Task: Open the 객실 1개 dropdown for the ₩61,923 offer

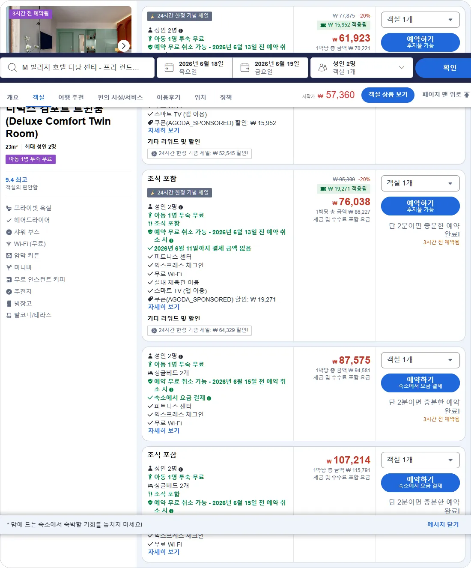Action: (x=420, y=20)
